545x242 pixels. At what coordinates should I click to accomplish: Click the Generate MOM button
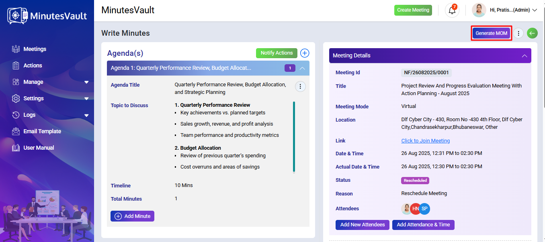[492, 33]
